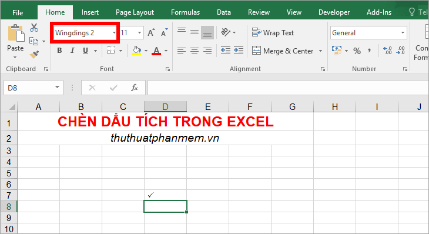Open the Underline style dropdown arrow

[95, 51]
